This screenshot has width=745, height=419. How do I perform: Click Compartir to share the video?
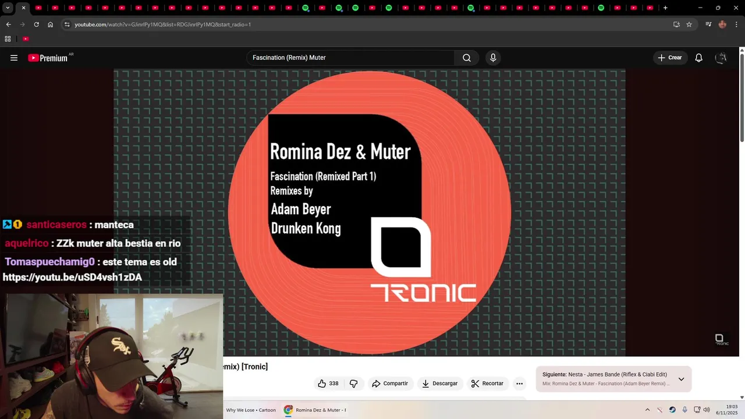pyautogui.click(x=390, y=384)
